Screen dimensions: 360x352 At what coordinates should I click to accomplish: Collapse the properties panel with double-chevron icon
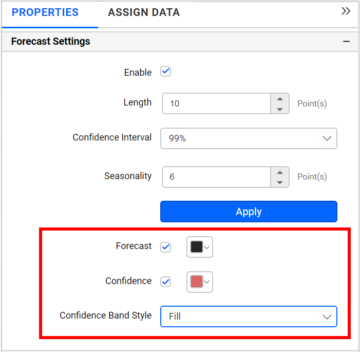tap(346, 11)
